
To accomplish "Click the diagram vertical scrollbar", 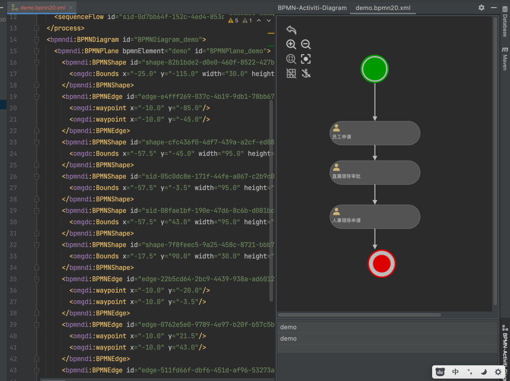I will click(x=495, y=161).
